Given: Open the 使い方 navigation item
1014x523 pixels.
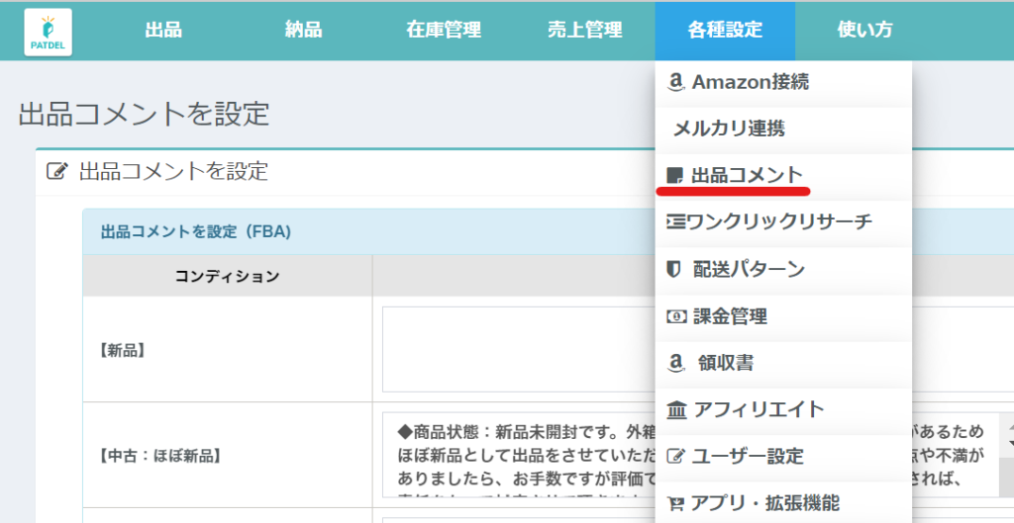Looking at the screenshot, I should tap(864, 30).
